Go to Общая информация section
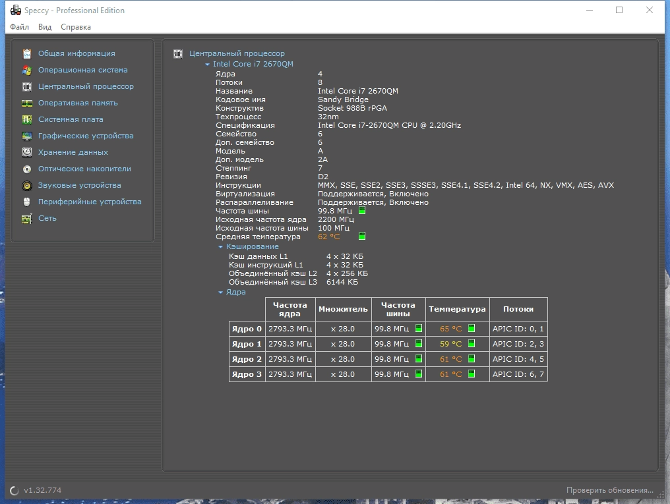 (x=76, y=53)
